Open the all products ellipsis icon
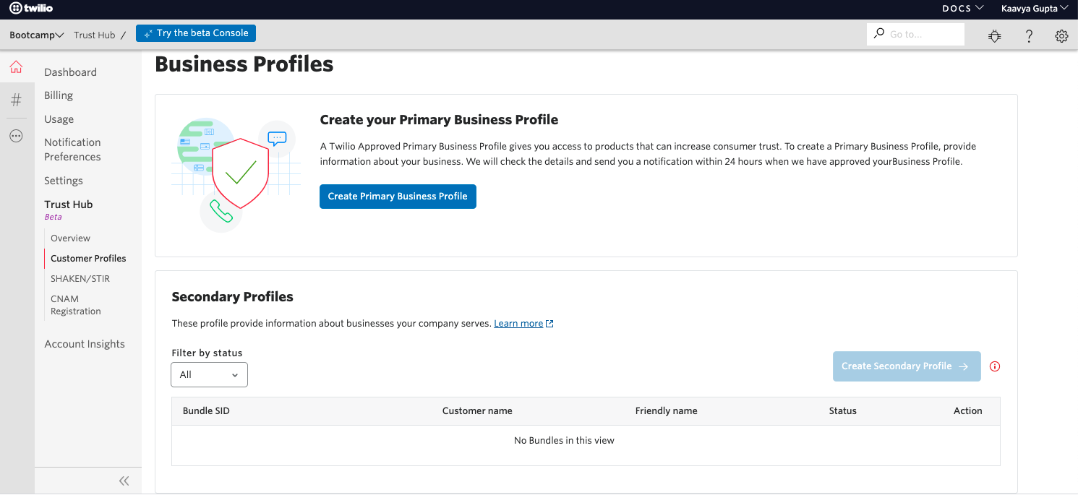The width and height of the screenshot is (1078, 495). pyautogui.click(x=16, y=136)
